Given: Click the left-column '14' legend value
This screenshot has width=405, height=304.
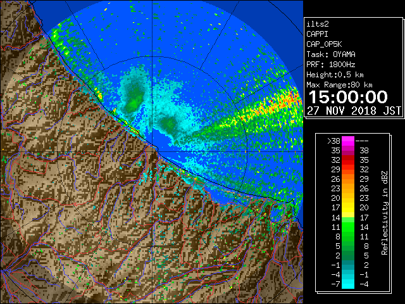Looking at the screenshot, I should coord(336,217).
